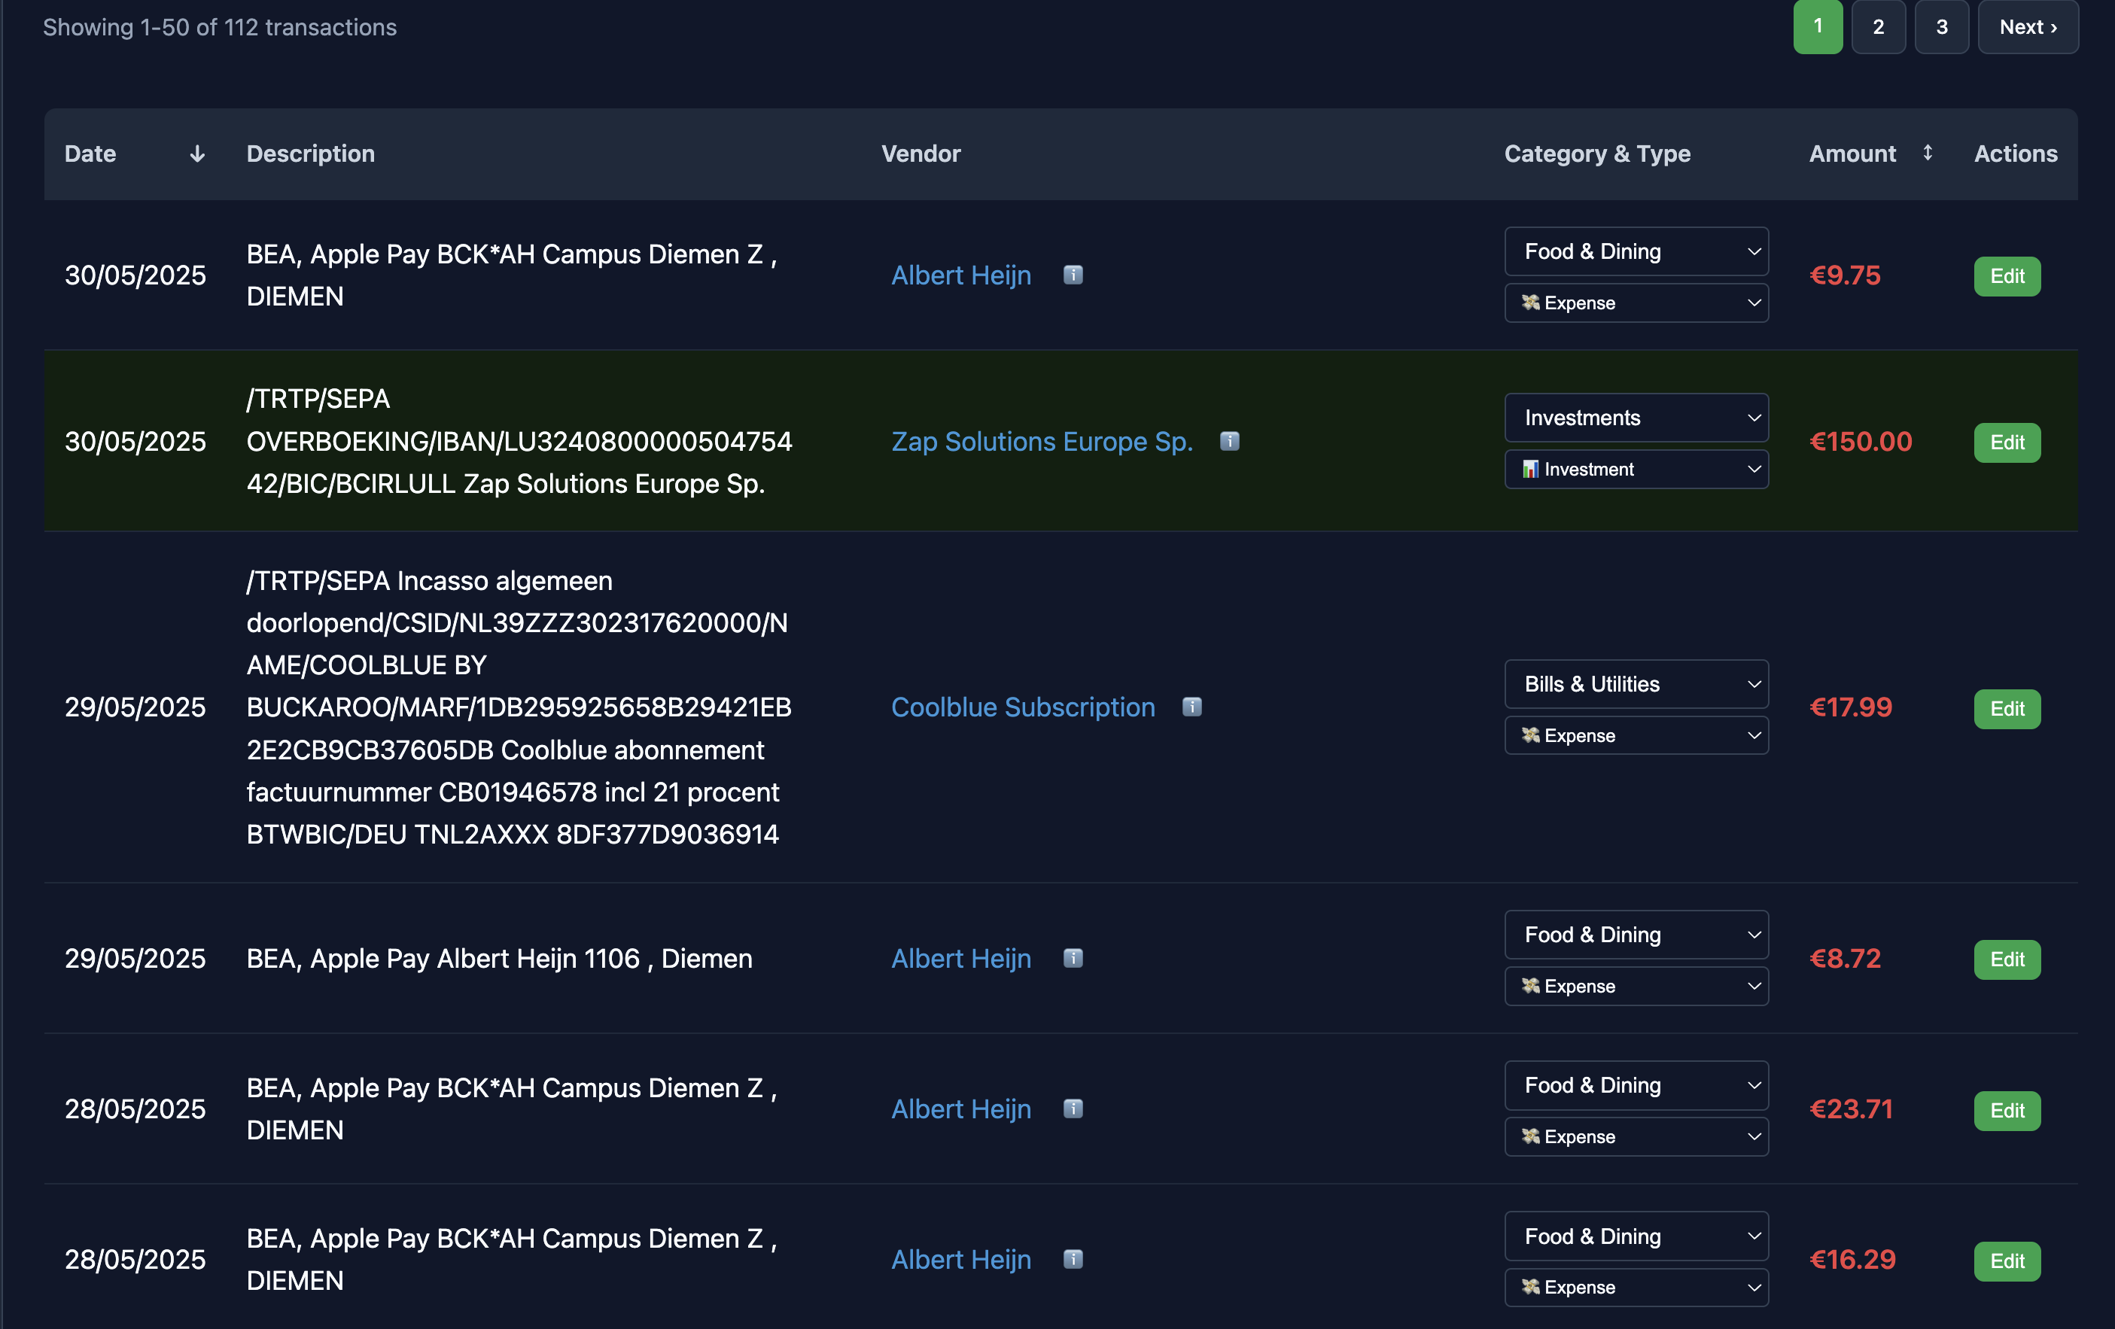Edit the €17.99 Coolblue transaction
This screenshot has width=2115, height=1329.
(x=2007, y=708)
